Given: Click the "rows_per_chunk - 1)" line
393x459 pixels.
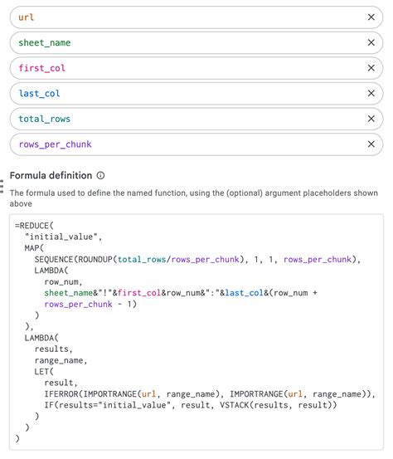Looking at the screenshot, I should (90, 305).
